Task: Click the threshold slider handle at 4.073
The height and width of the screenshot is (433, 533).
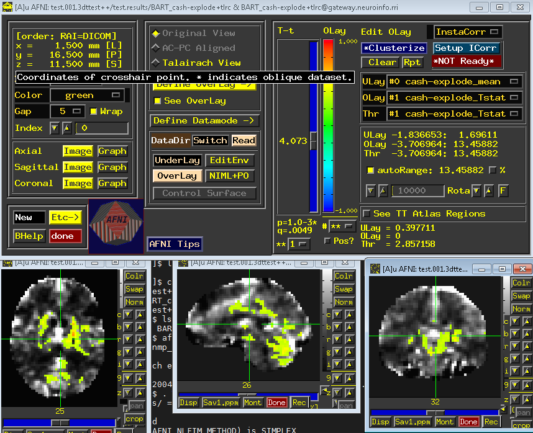Action: (314, 140)
